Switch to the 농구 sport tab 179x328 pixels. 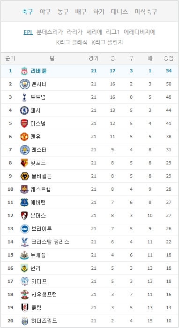tap(63, 11)
